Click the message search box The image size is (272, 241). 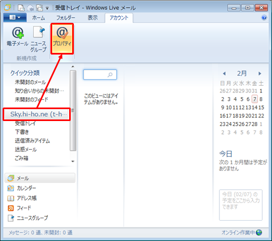coord(100,75)
